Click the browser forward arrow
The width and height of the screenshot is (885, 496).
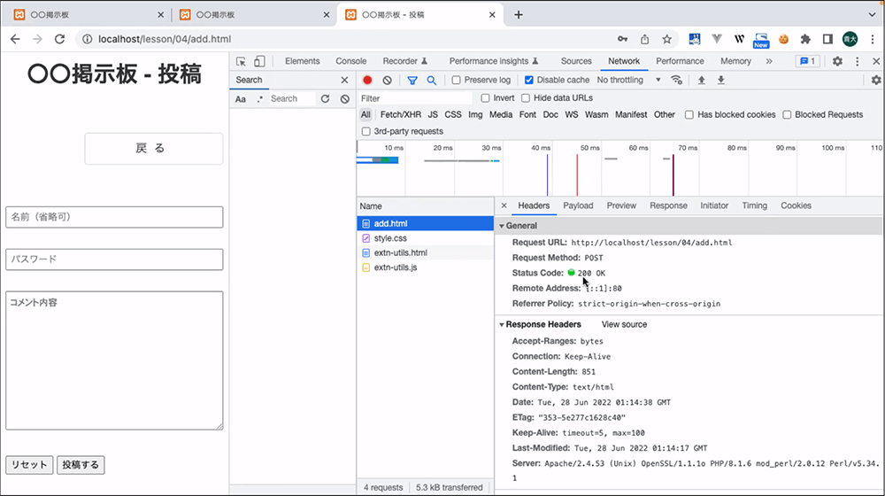point(37,39)
